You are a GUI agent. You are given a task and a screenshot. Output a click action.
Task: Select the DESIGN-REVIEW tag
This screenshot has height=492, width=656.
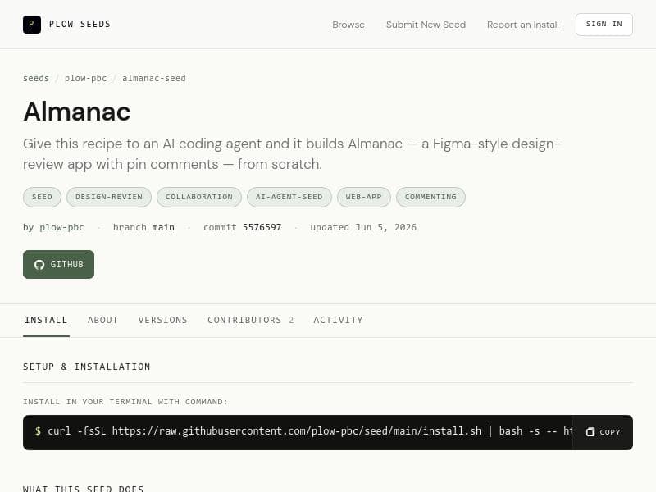point(109,197)
